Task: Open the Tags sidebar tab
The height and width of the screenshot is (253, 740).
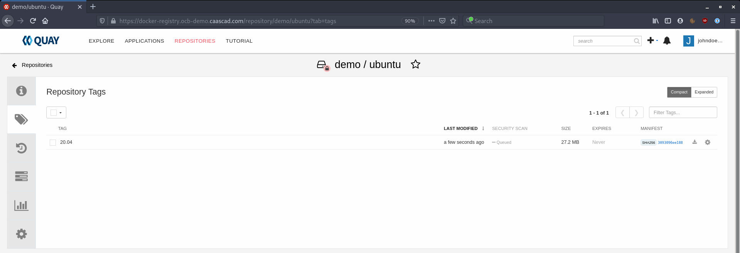Action: (21, 119)
